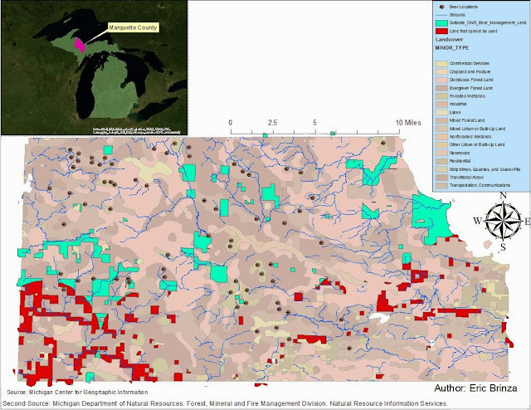Image resolution: width=531 pixels, height=410 pixels.
Task: Select the Commercial Services legend swatch
Action: [x=441, y=63]
